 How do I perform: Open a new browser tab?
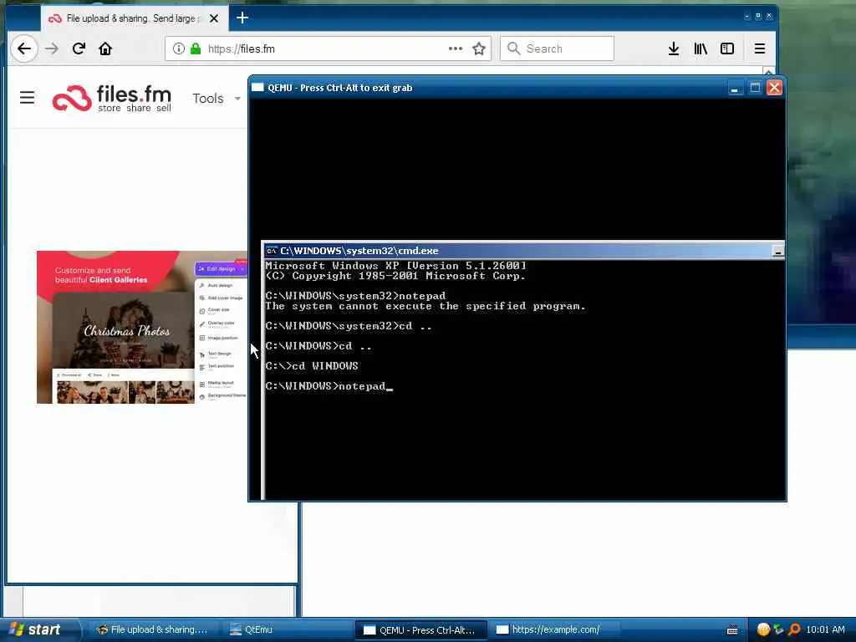click(x=242, y=18)
